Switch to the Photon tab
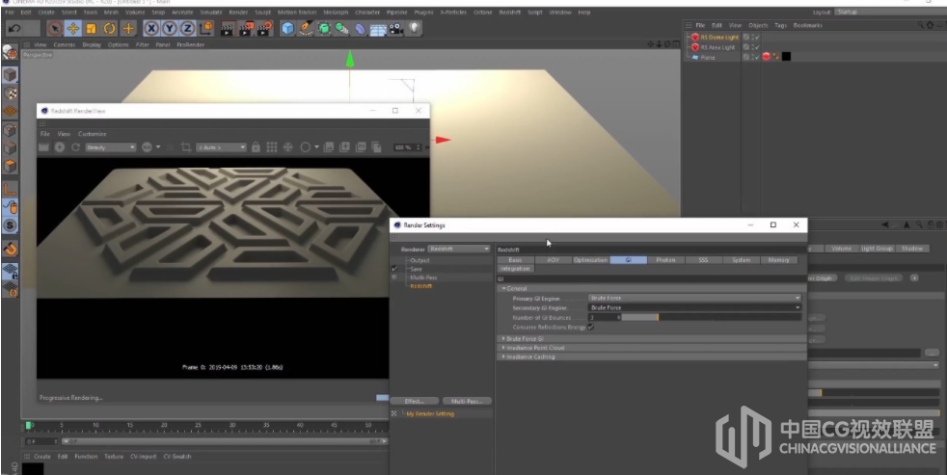The height and width of the screenshot is (475, 947). [x=665, y=259]
